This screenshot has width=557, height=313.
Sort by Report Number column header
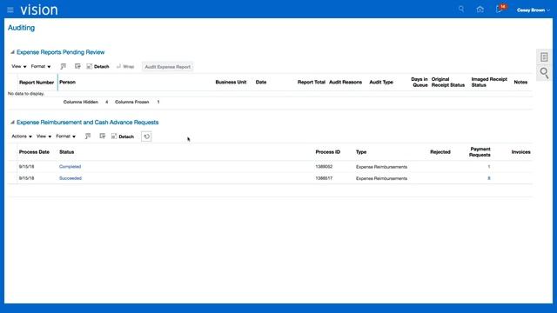(37, 83)
